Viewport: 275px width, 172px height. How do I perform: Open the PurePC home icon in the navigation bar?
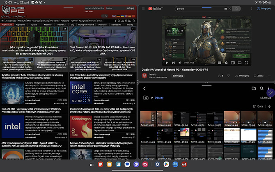[x=2, y=21]
